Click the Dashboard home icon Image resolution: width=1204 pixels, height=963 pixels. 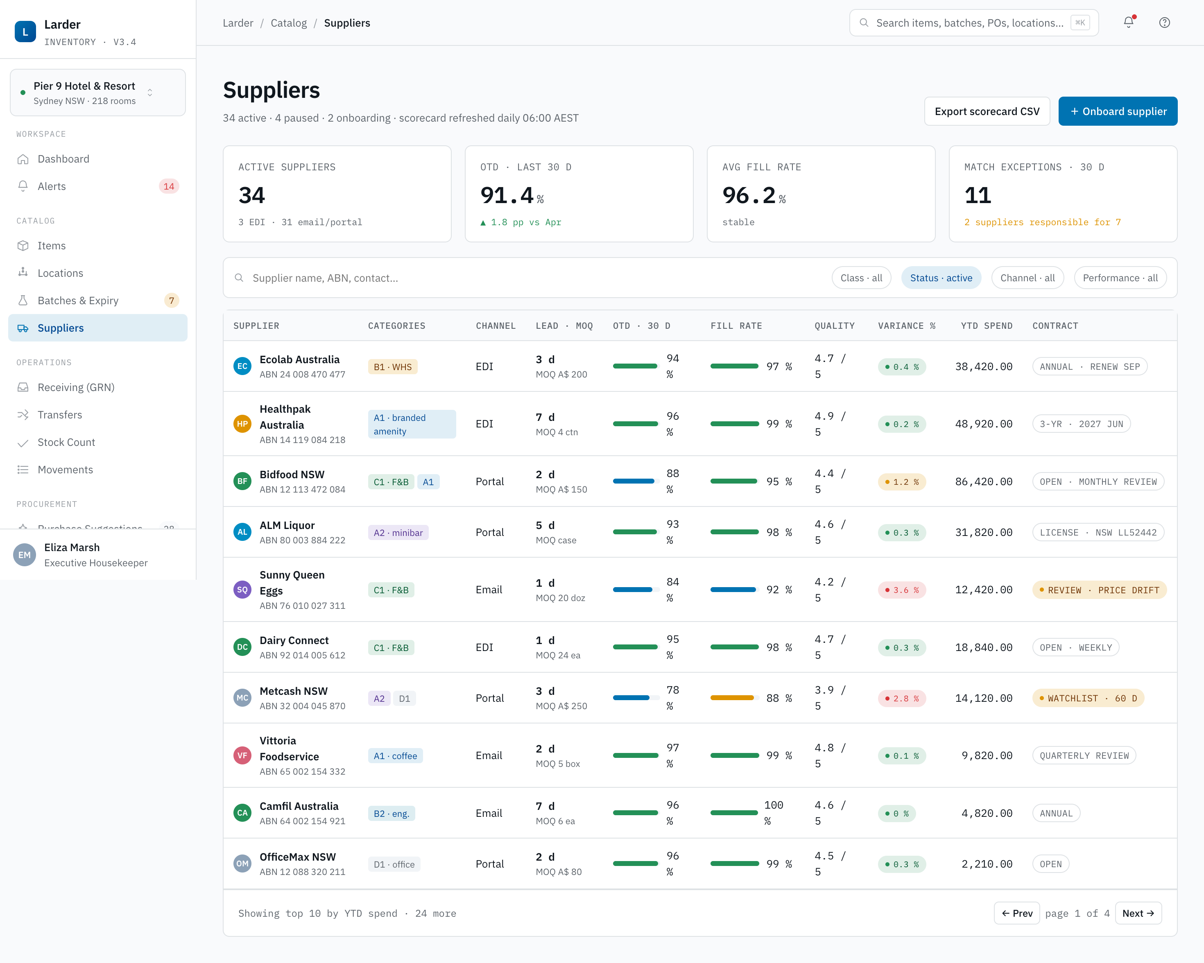coord(23,159)
